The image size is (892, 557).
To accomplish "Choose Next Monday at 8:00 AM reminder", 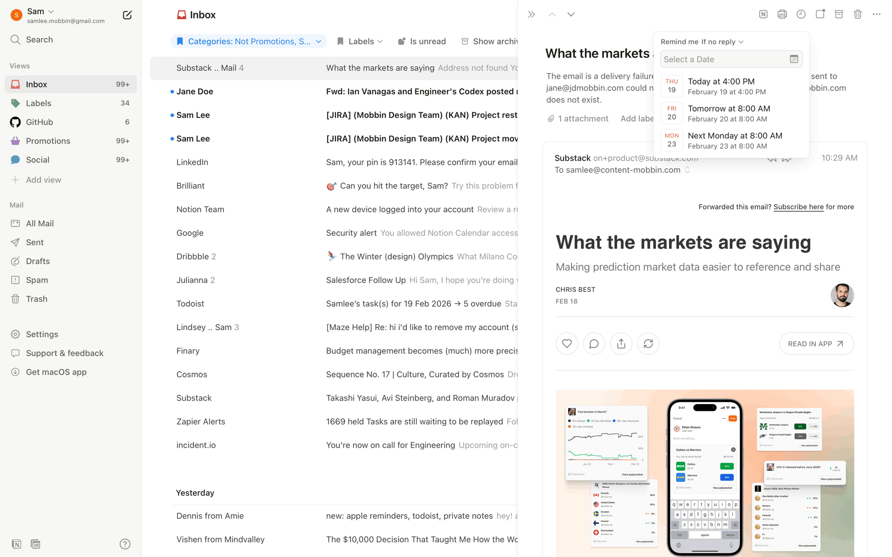I will [731, 141].
